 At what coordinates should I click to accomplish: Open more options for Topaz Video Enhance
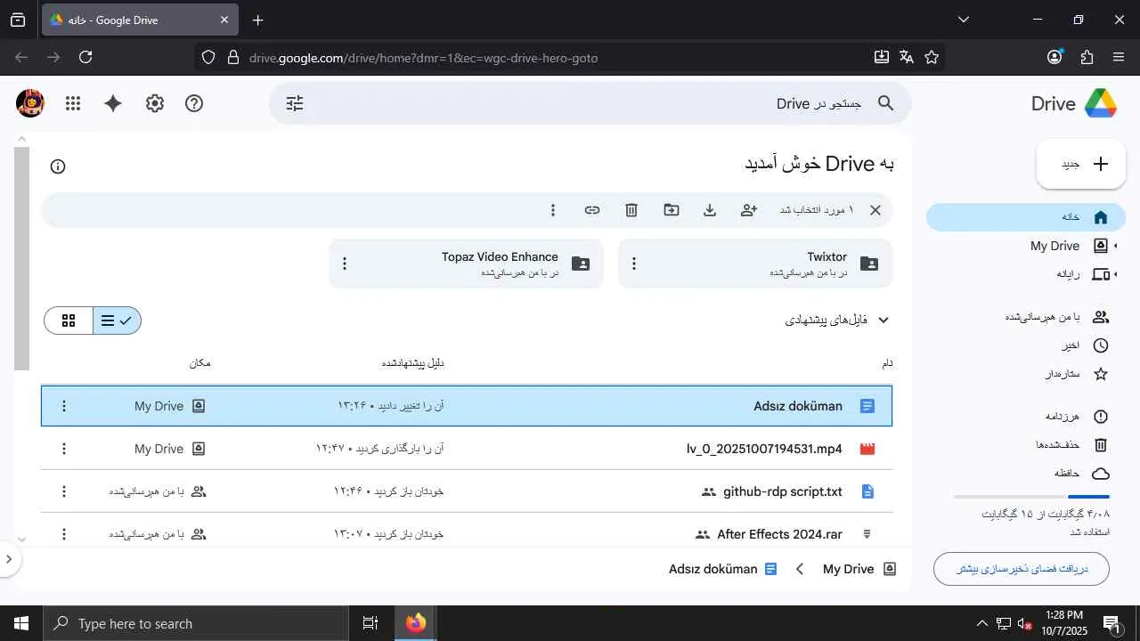(345, 264)
